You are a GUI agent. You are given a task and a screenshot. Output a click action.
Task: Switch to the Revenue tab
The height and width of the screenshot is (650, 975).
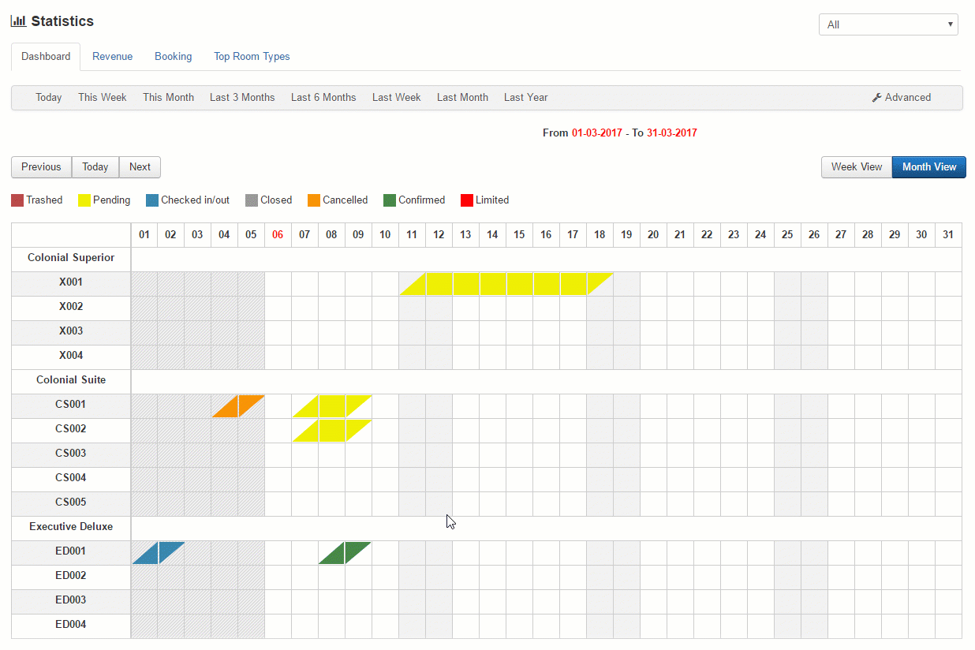[112, 57]
